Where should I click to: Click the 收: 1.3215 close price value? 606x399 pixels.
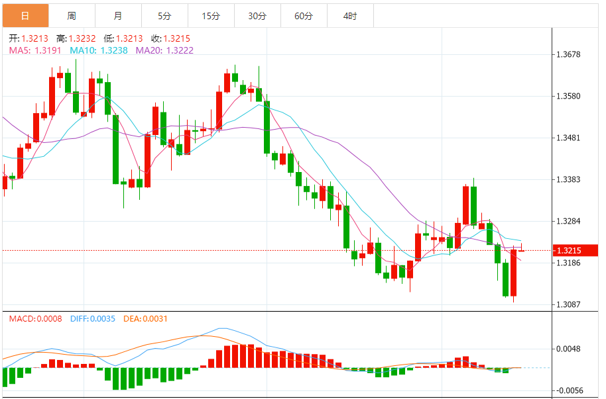[x=171, y=38]
